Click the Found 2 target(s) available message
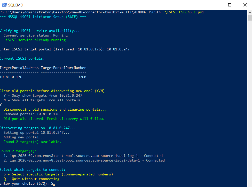The image size is (252, 187). 32,142
